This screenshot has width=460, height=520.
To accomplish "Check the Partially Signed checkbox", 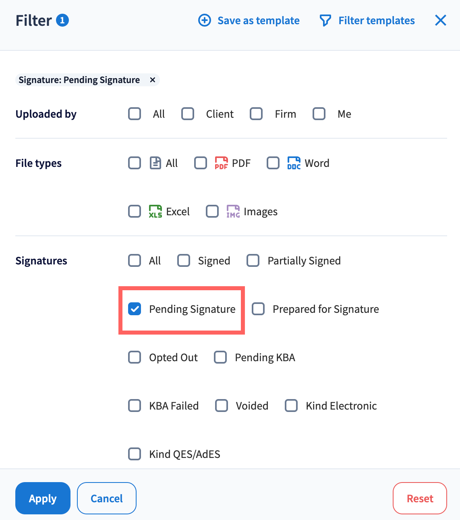I will tap(253, 261).
